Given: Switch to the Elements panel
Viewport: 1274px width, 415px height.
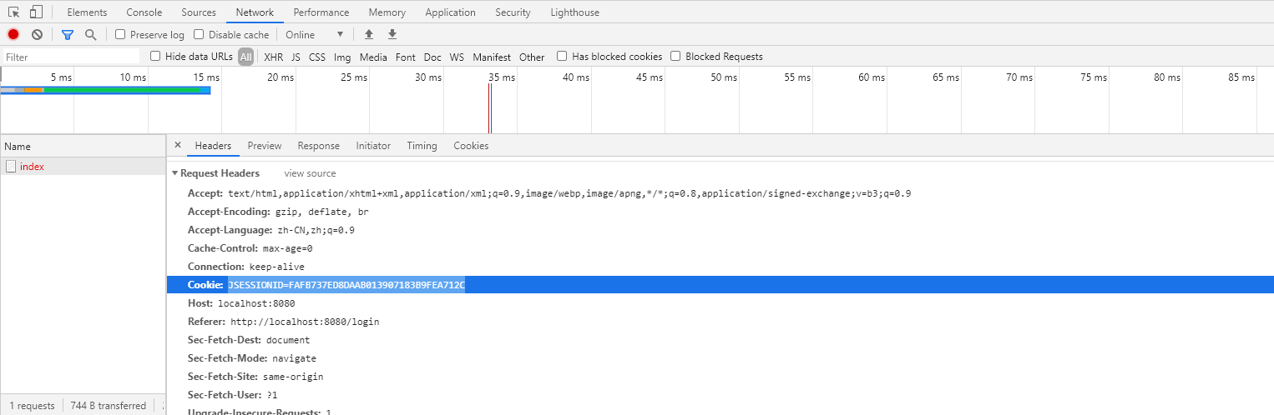Looking at the screenshot, I should (x=87, y=12).
